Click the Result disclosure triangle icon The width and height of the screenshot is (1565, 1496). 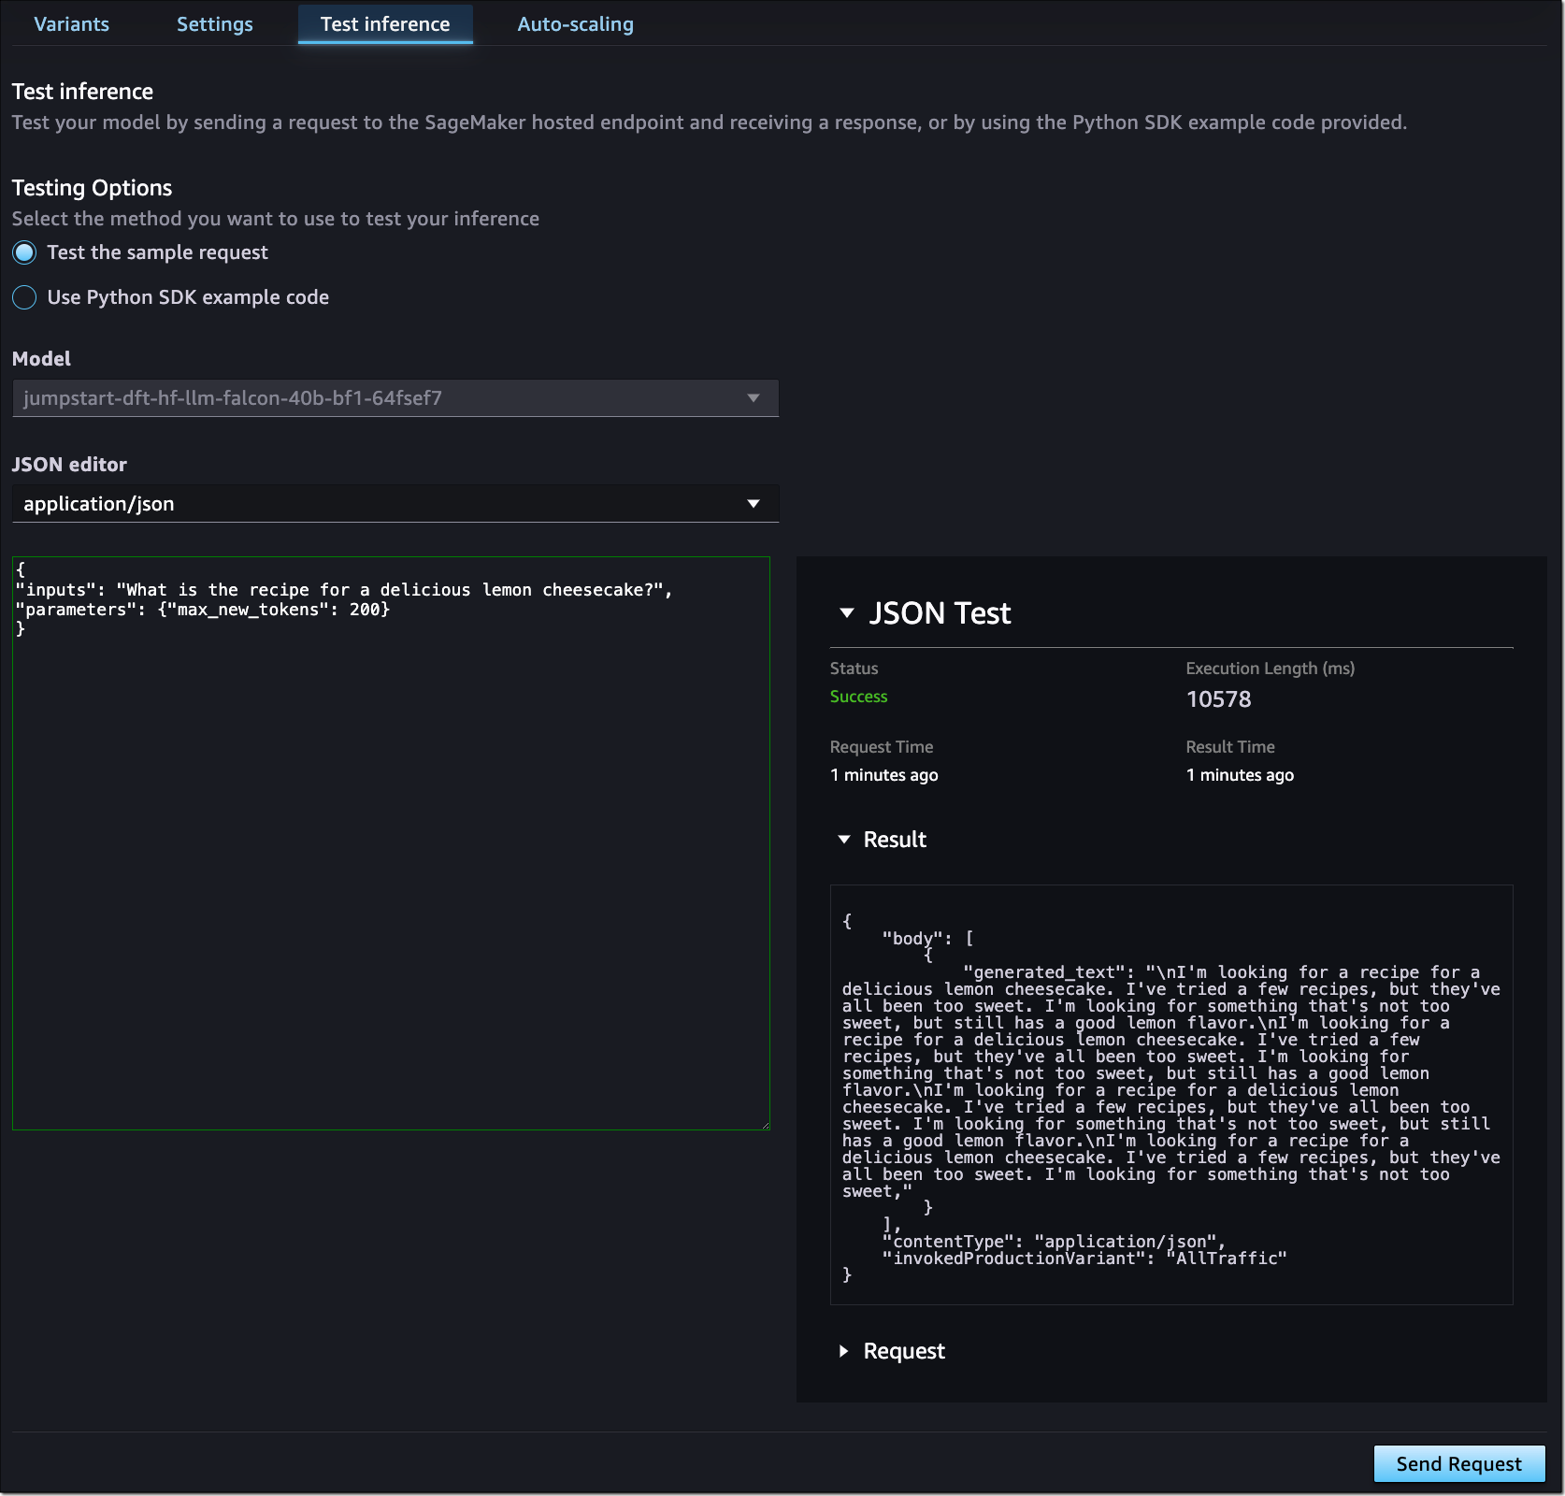pos(844,840)
